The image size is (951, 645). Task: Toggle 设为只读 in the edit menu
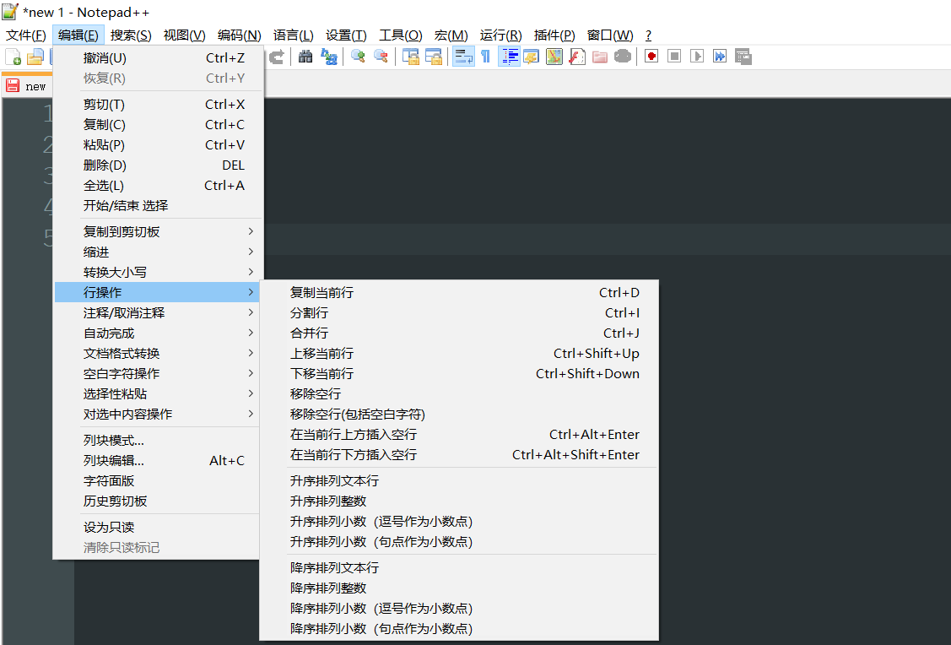(159, 528)
